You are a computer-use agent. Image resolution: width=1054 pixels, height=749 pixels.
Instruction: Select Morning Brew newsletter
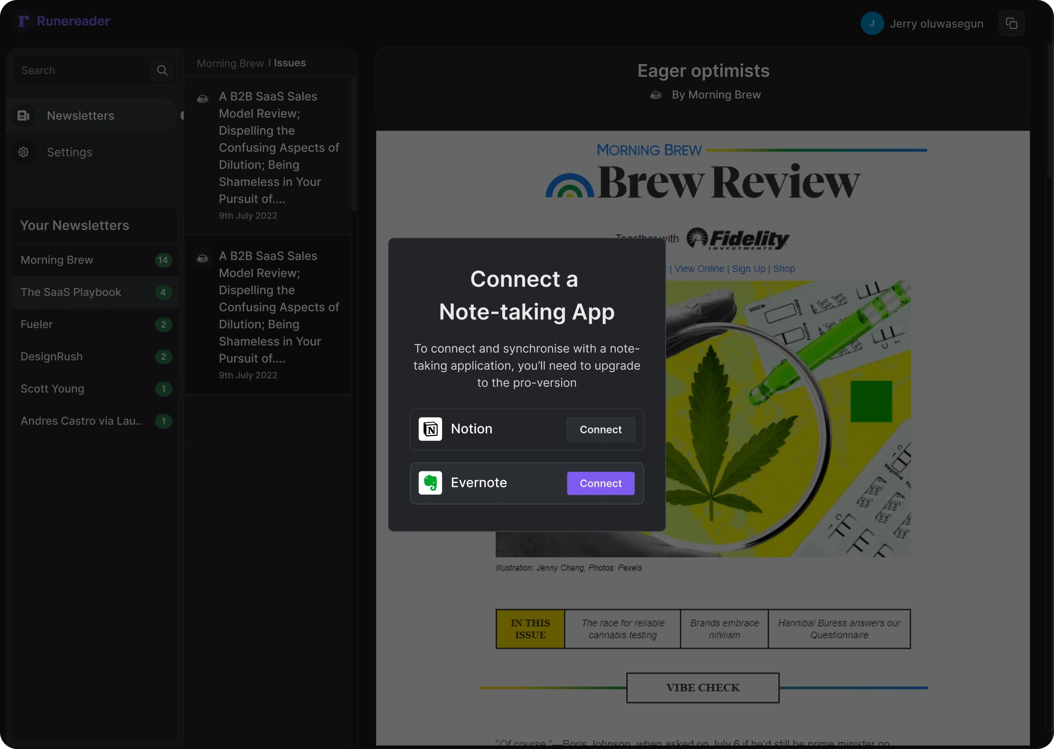tap(94, 260)
